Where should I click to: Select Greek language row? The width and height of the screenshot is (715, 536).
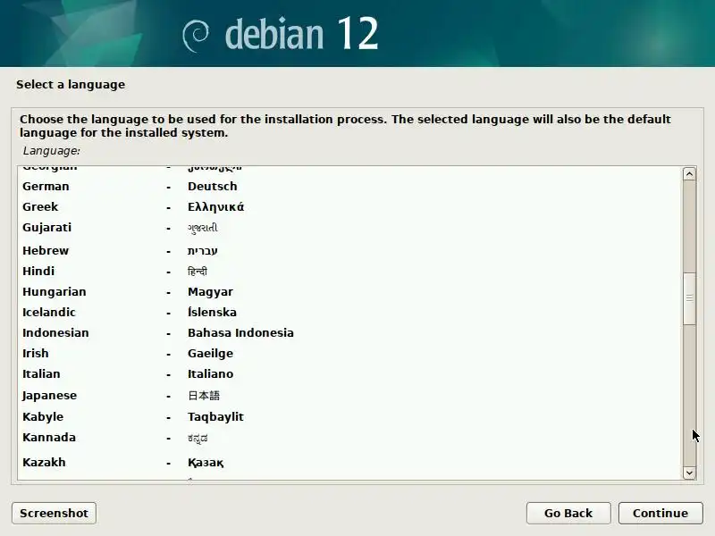click(350, 207)
